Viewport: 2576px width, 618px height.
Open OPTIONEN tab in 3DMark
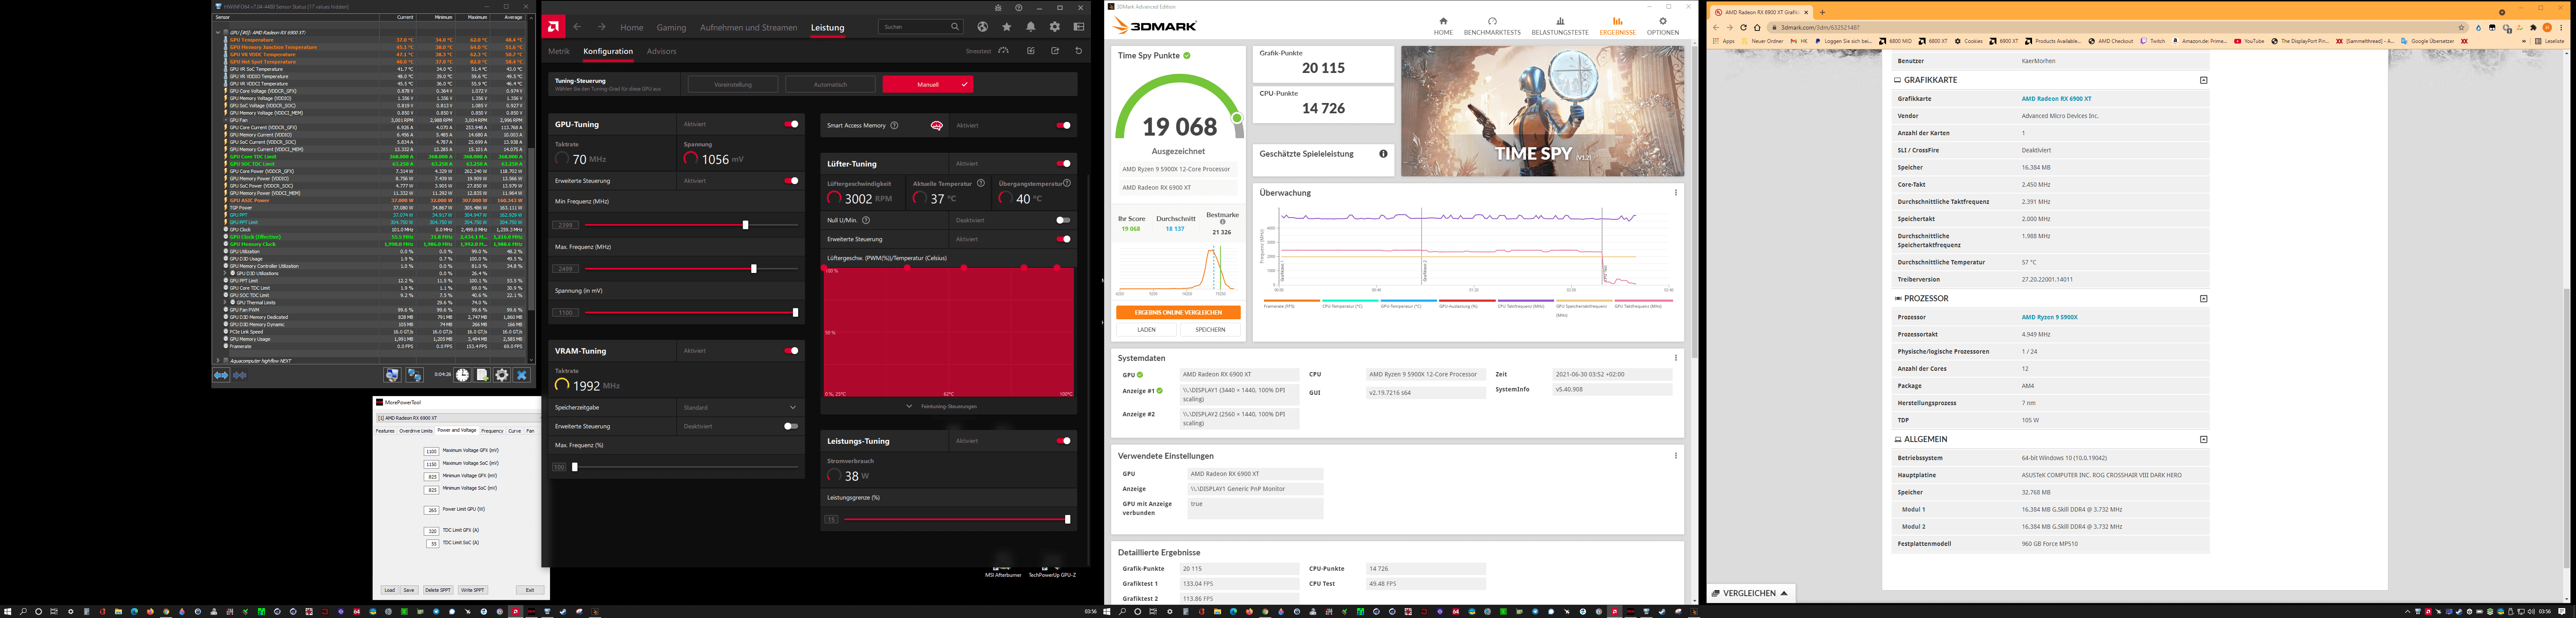(x=1663, y=26)
